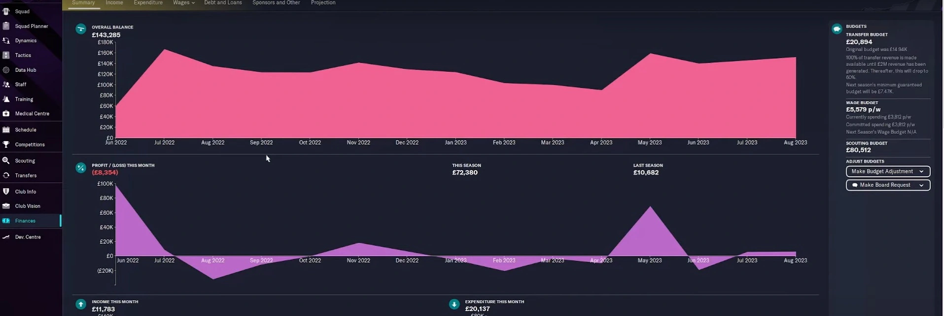Image resolution: width=944 pixels, height=316 pixels.
Task: Click the Club Info shield icon
Action: click(6, 192)
